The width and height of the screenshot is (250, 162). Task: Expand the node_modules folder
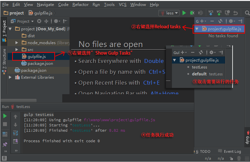(16, 43)
